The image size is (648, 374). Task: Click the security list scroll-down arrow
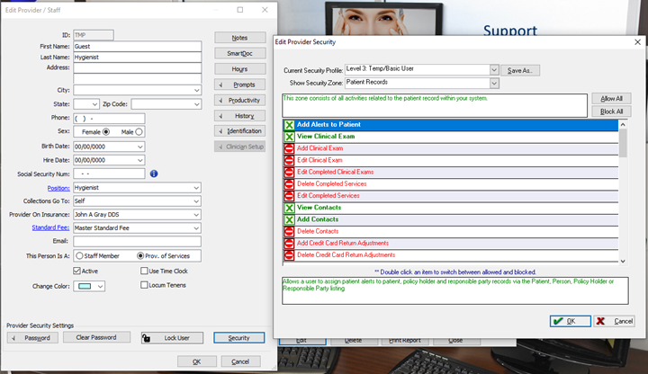623,262
